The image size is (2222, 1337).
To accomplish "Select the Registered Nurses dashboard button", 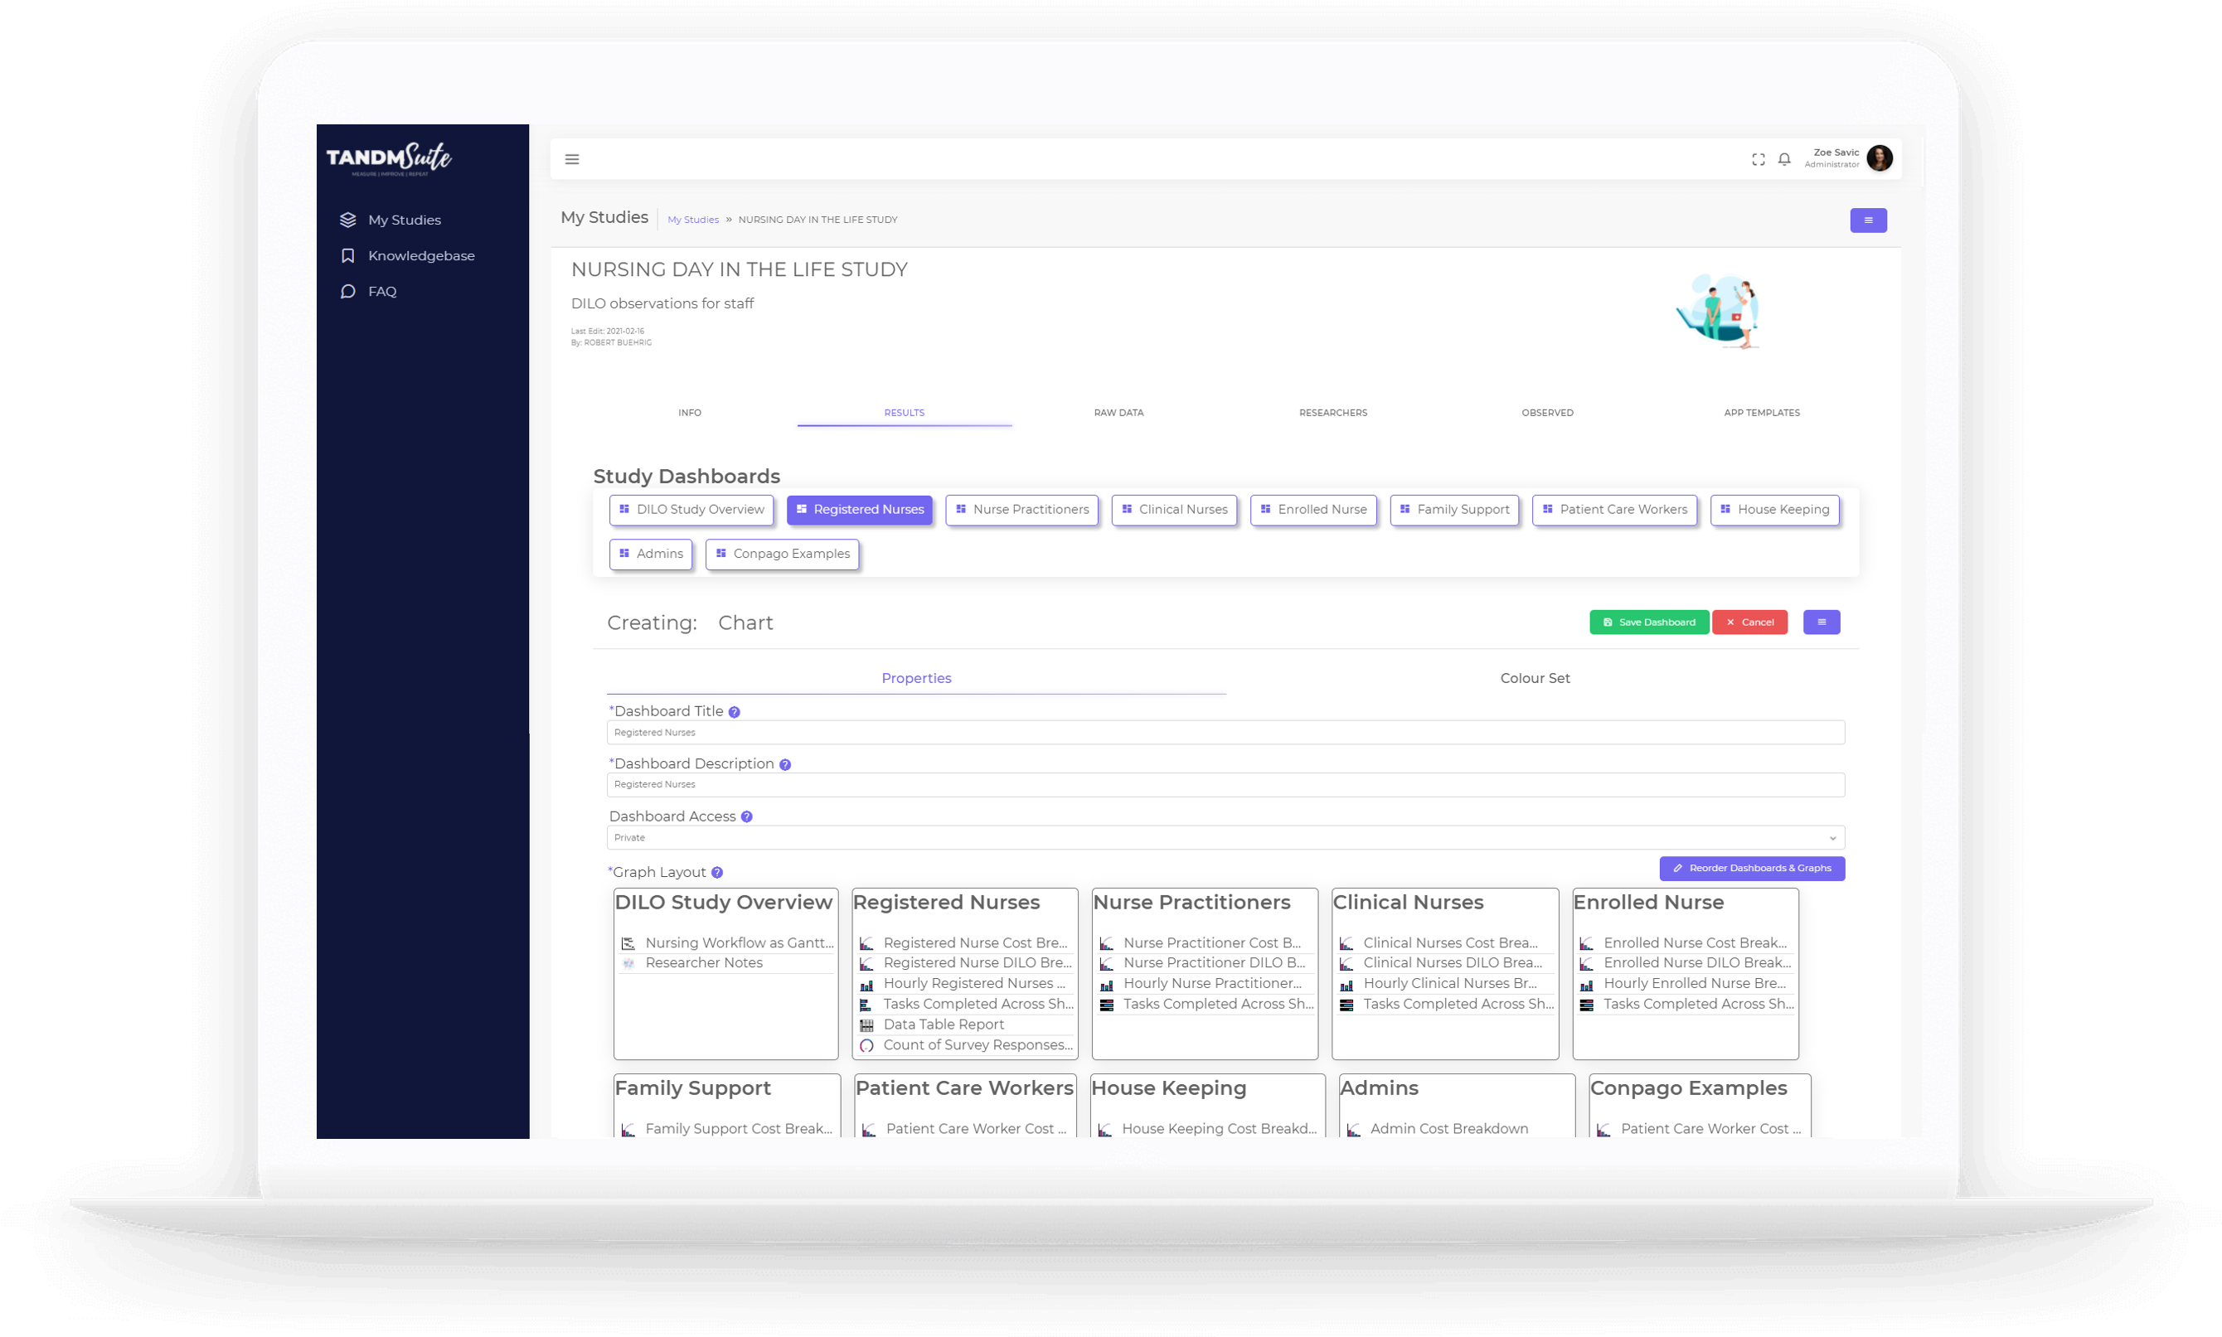I will pyautogui.click(x=860, y=510).
